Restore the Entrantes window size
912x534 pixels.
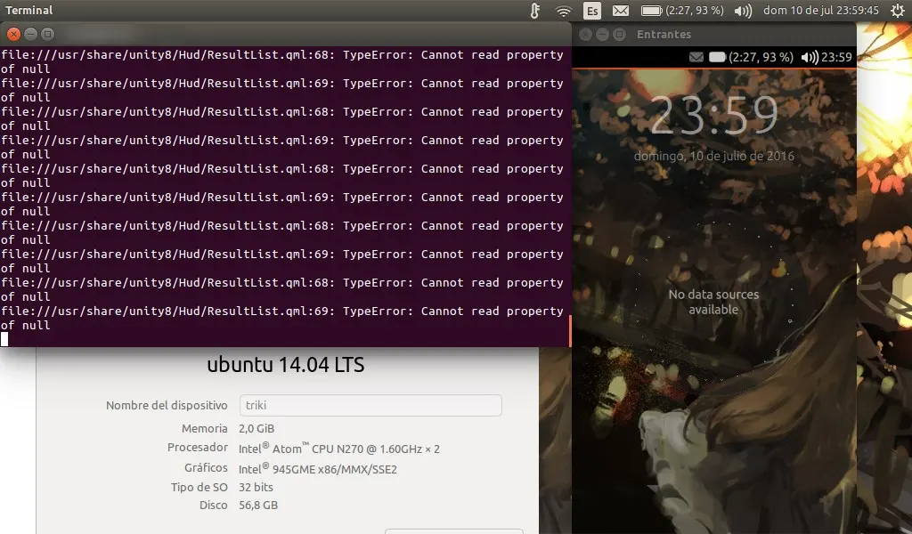point(620,35)
